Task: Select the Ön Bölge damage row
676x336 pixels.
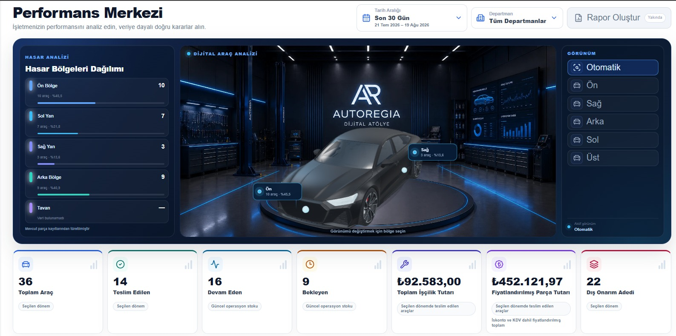Action: pos(97,92)
